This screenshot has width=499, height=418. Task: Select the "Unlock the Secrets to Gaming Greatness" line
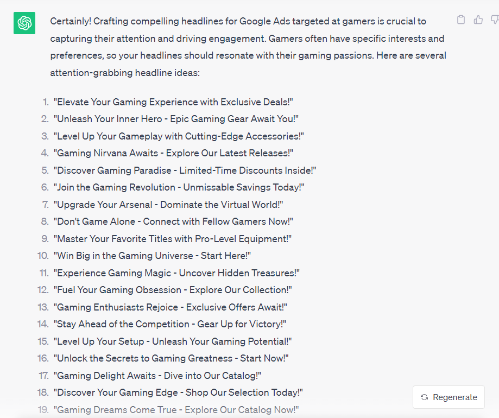click(171, 358)
